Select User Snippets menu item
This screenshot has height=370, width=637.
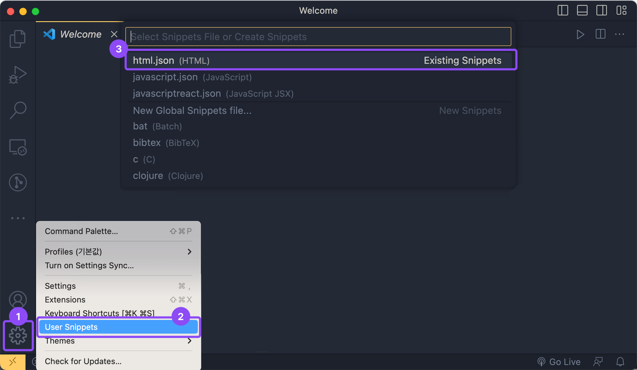pyautogui.click(x=118, y=327)
